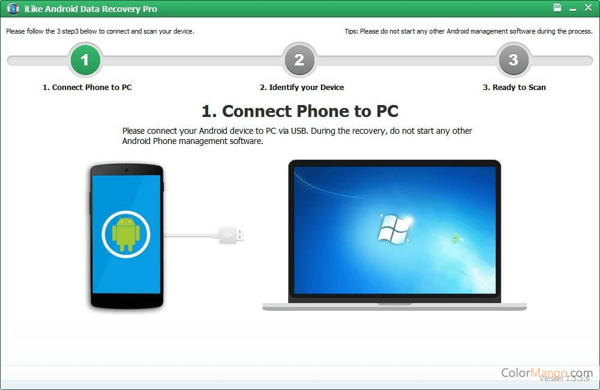Image resolution: width=600 pixels, height=390 pixels.
Task: Click the step 2 gray circle
Action: click(x=299, y=60)
